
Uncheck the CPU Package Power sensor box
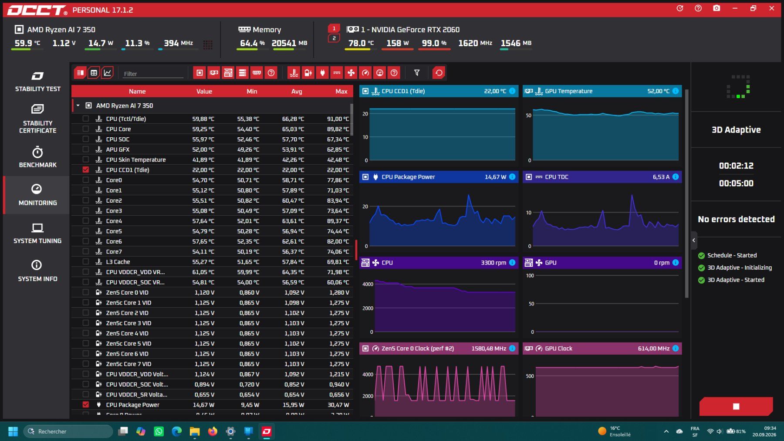pos(86,405)
